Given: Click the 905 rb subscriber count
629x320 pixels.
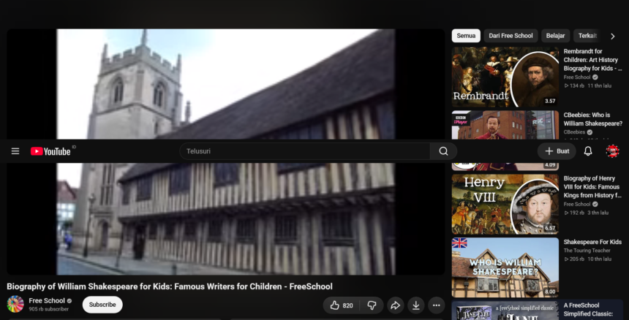Looking at the screenshot, I should click(x=48, y=309).
